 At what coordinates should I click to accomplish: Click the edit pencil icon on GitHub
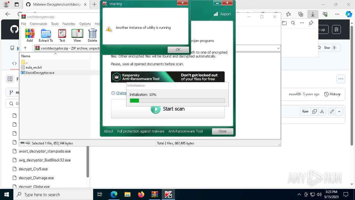click(x=332, y=111)
